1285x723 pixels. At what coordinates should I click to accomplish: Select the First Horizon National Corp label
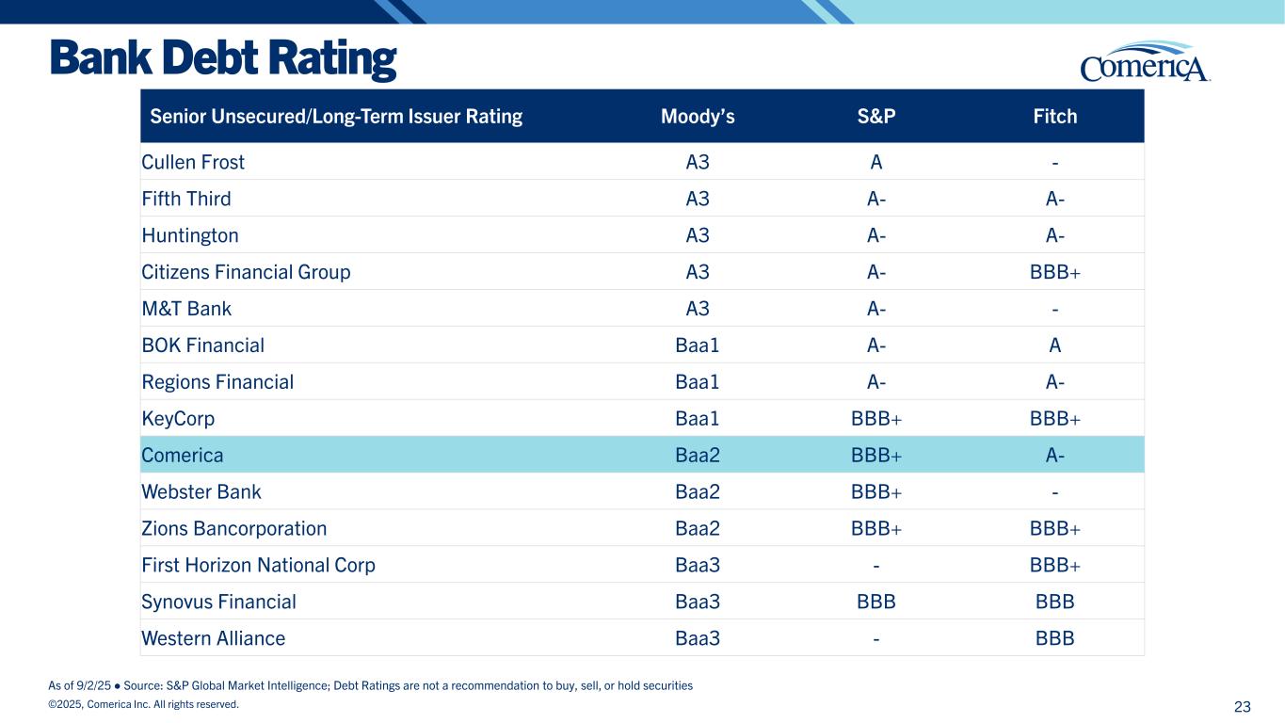[258, 566]
